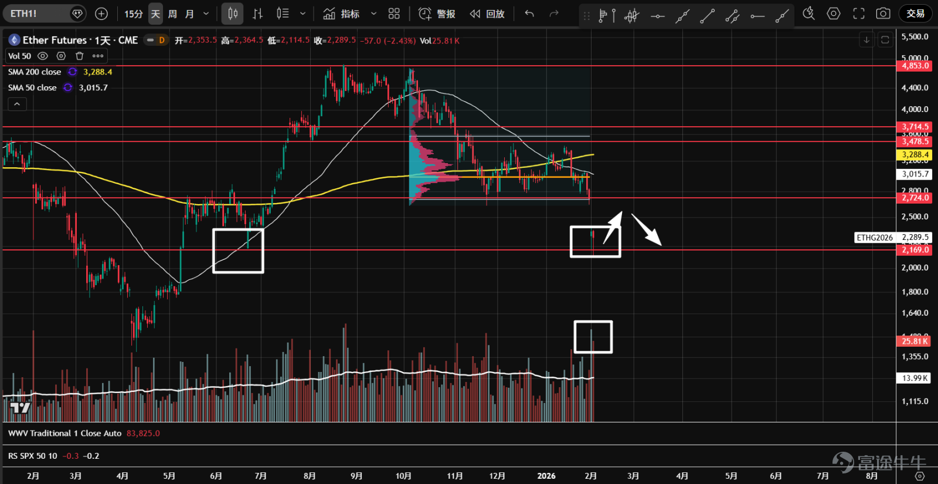Open time axis settings gear icon

click(920, 476)
